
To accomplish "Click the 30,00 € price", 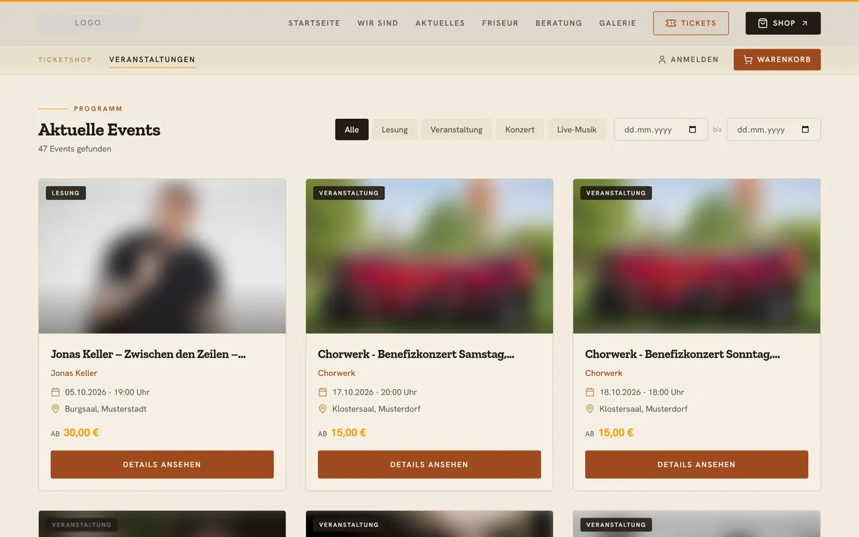I will click(x=81, y=433).
